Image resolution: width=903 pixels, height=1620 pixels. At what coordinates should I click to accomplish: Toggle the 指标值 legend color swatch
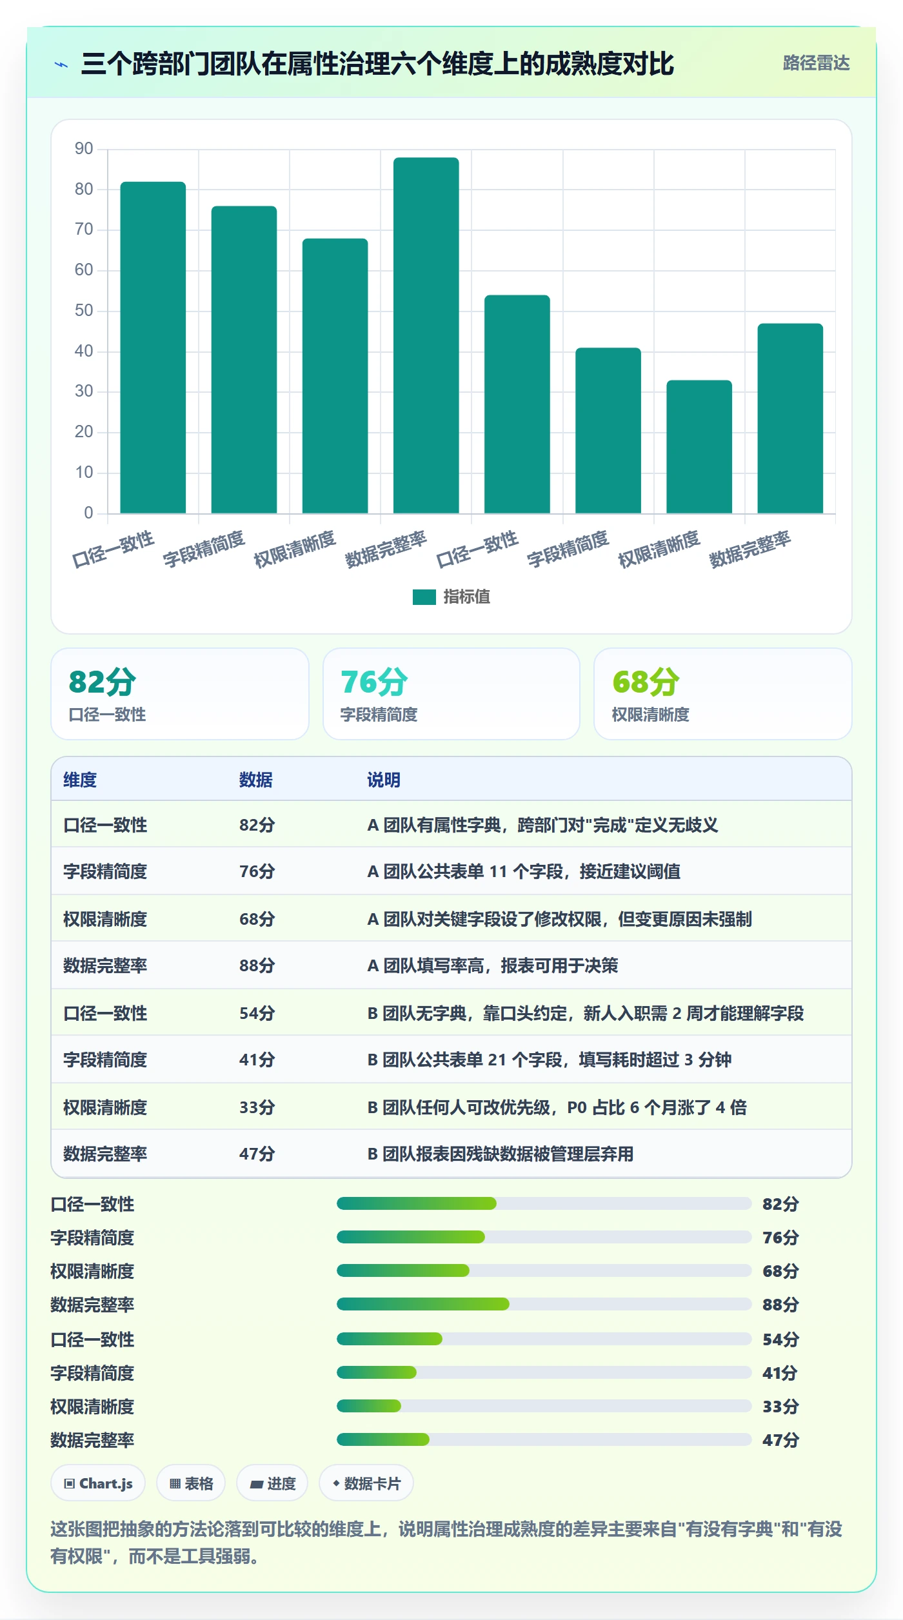pos(424,597)
